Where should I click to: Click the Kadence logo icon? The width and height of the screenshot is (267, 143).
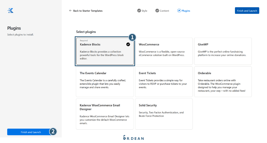[10, 11]
